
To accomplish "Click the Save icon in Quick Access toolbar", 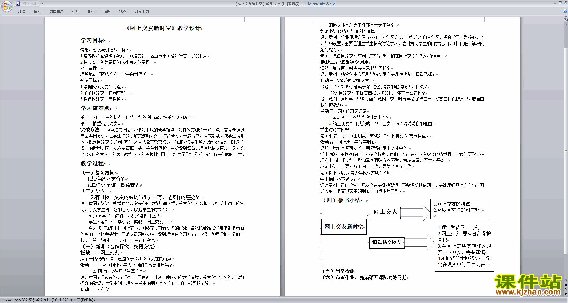I will click(18, 4).
